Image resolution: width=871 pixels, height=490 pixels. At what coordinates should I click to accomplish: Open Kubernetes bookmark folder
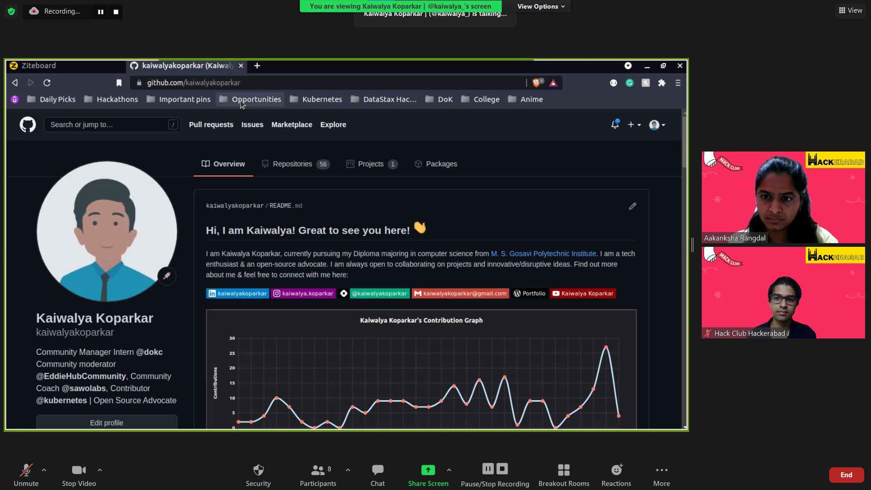pos(316,99)
